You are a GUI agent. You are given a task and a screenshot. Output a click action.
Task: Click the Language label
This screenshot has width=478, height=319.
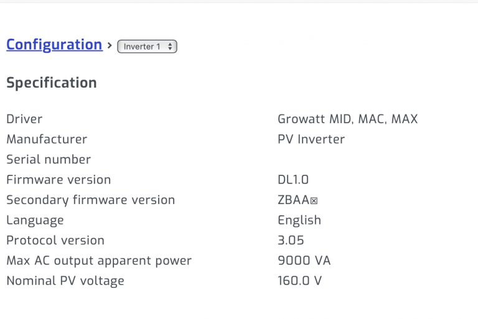(35, 220)
